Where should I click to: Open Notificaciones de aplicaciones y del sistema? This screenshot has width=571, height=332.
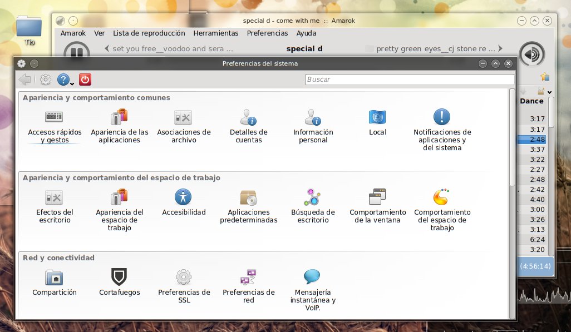(x=442, y=130)
